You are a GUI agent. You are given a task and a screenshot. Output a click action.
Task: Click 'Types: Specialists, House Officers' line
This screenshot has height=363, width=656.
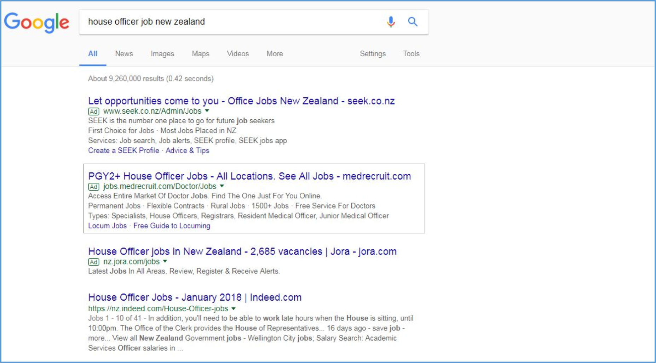[x=238, y=216]
